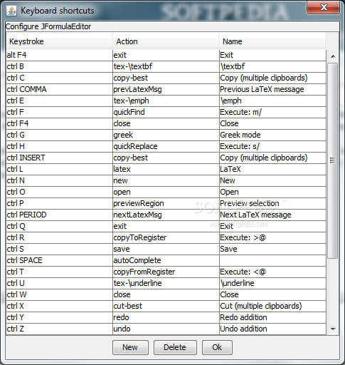Click the previewRegion action cell
Screen dimensions: 345x365
(x=166, y=203)
